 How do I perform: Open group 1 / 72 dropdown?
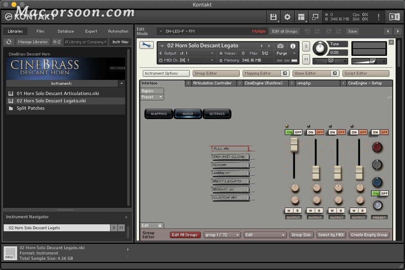coord(222,235)
